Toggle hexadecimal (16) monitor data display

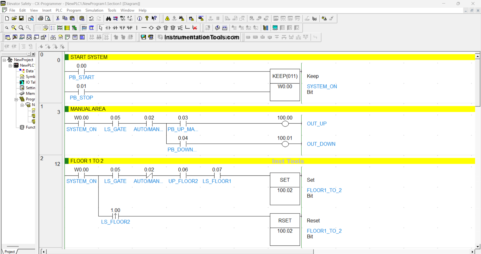(106, 37)
